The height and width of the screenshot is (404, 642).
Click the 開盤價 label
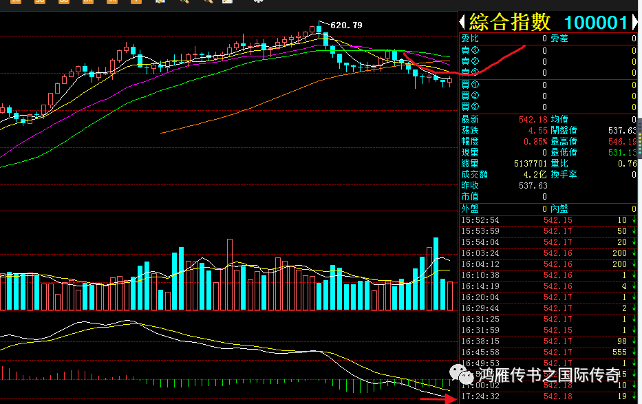tap(564, 131)
